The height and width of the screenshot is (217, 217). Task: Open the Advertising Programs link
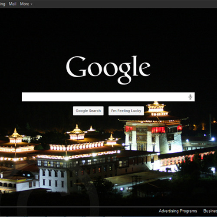pos(178,211)
